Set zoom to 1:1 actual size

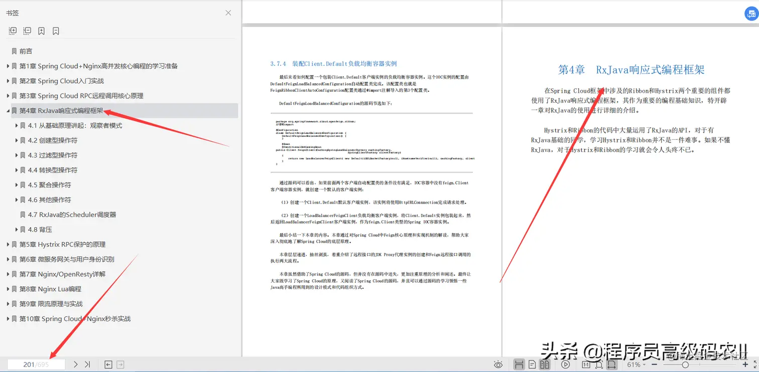(x=586, y=364)
